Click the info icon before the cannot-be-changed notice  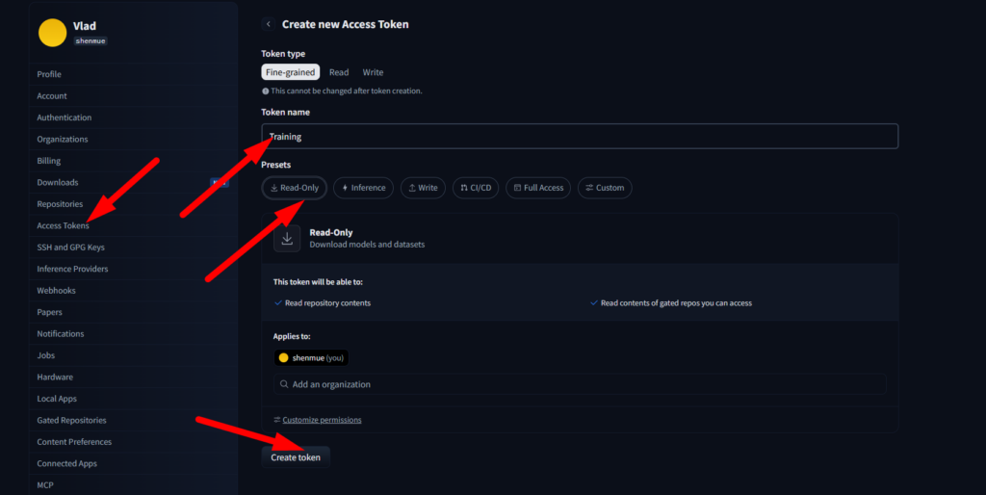click(265, 91)
